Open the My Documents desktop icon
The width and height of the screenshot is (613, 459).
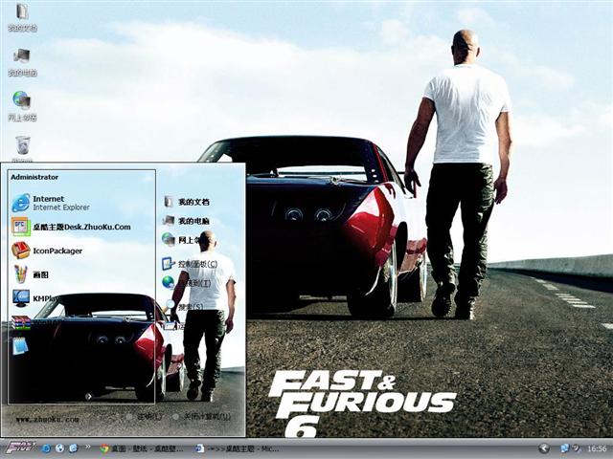pos(22,17)
